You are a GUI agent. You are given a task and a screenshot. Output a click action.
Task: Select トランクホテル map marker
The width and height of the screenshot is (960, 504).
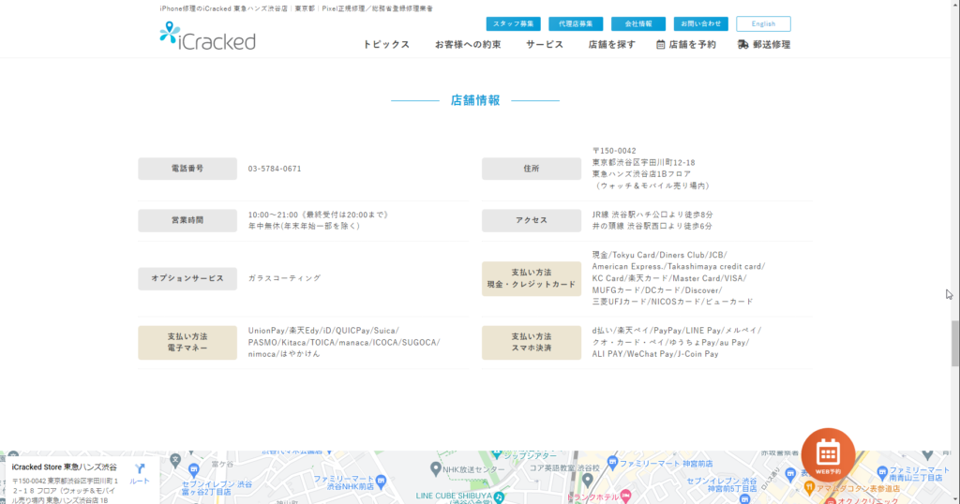pos(625,495)
